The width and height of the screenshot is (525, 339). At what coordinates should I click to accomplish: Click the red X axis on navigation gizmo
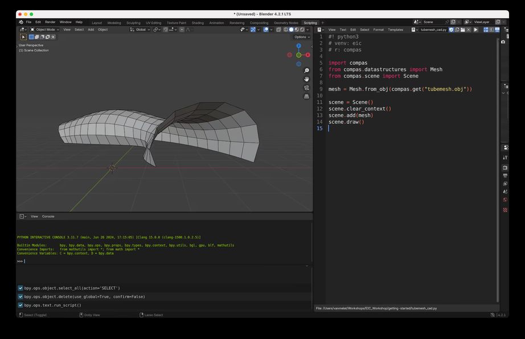point(307,55)
